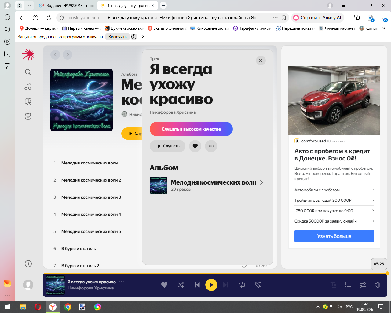The height and width of the screenshot is (313, 391).
Task: Open more options beside the player track title
Action: (x=121, y=282)
